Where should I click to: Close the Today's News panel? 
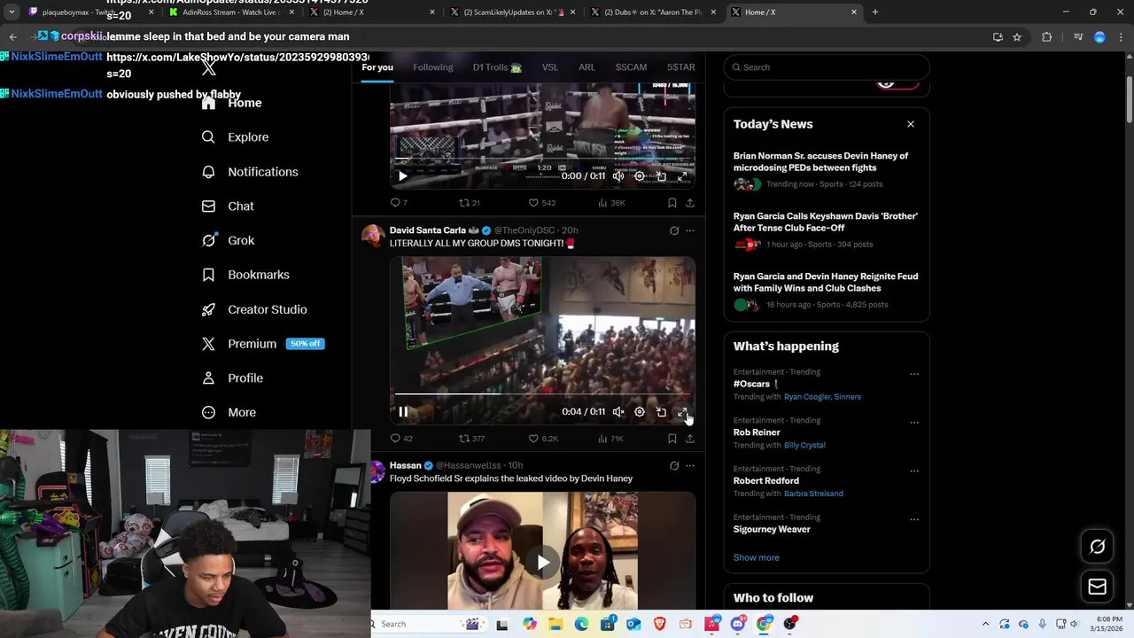[910, 124]
